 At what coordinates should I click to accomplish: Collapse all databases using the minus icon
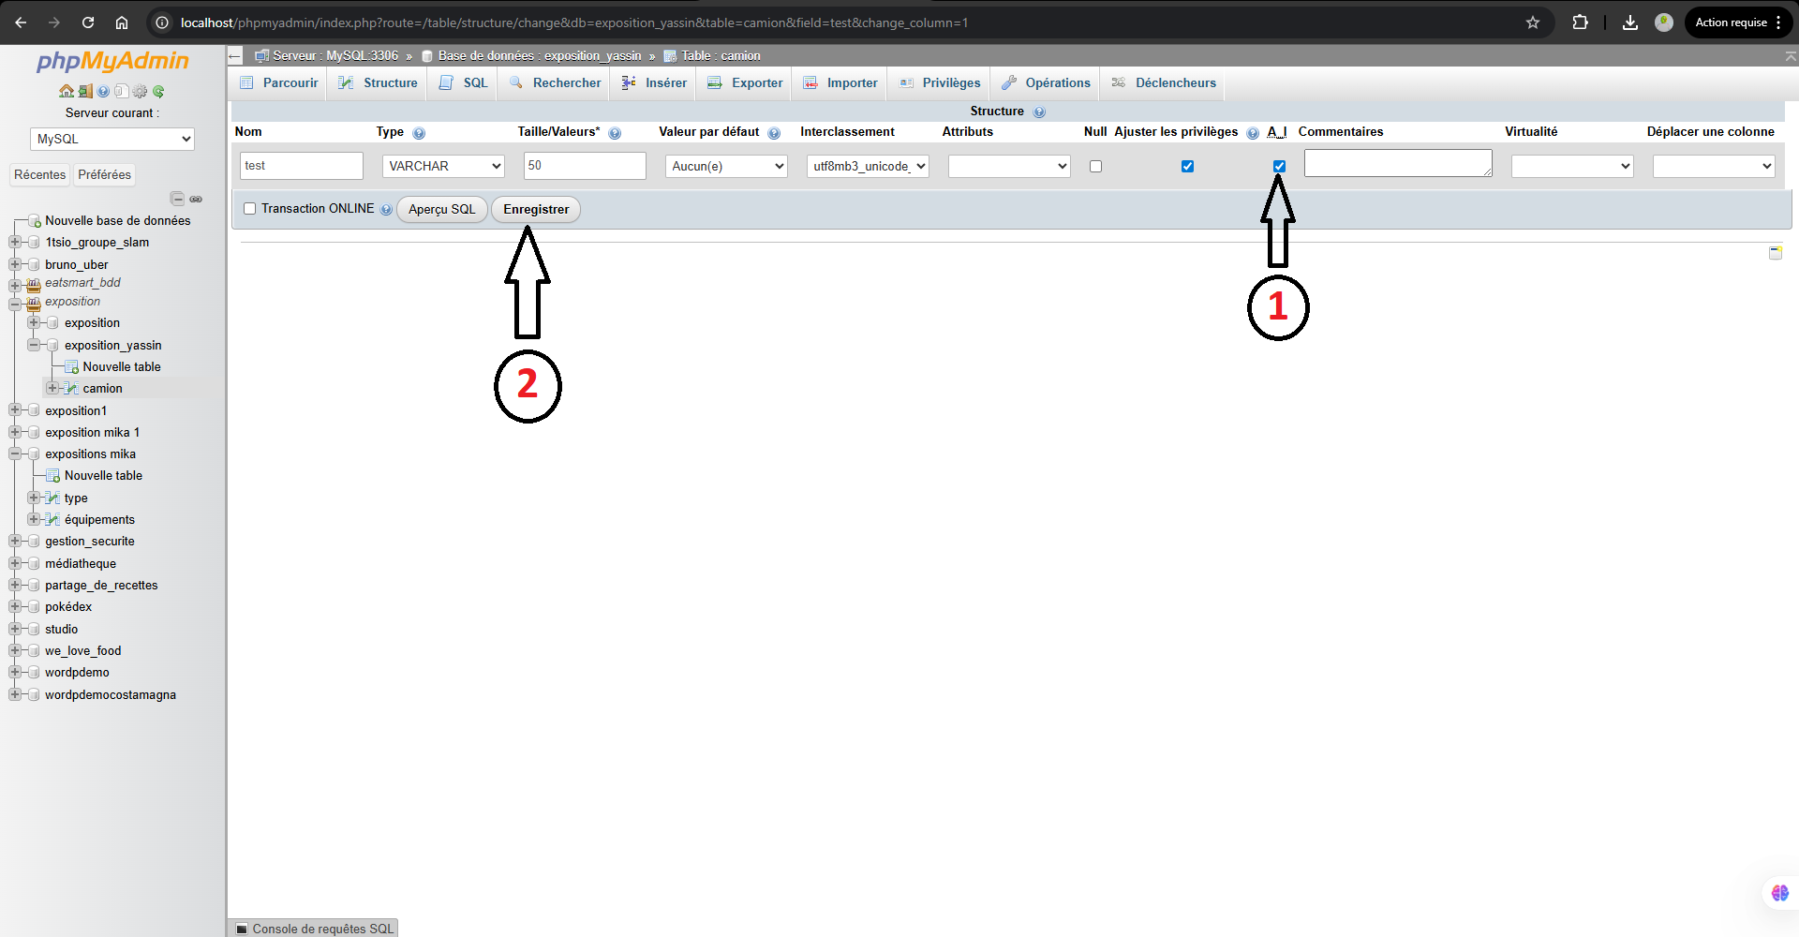pos(177,199)
